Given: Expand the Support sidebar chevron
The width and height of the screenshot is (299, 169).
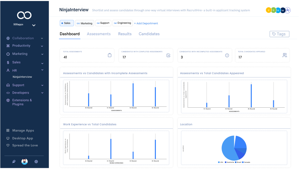Looking at the screenshot, I should click(42, 85).
